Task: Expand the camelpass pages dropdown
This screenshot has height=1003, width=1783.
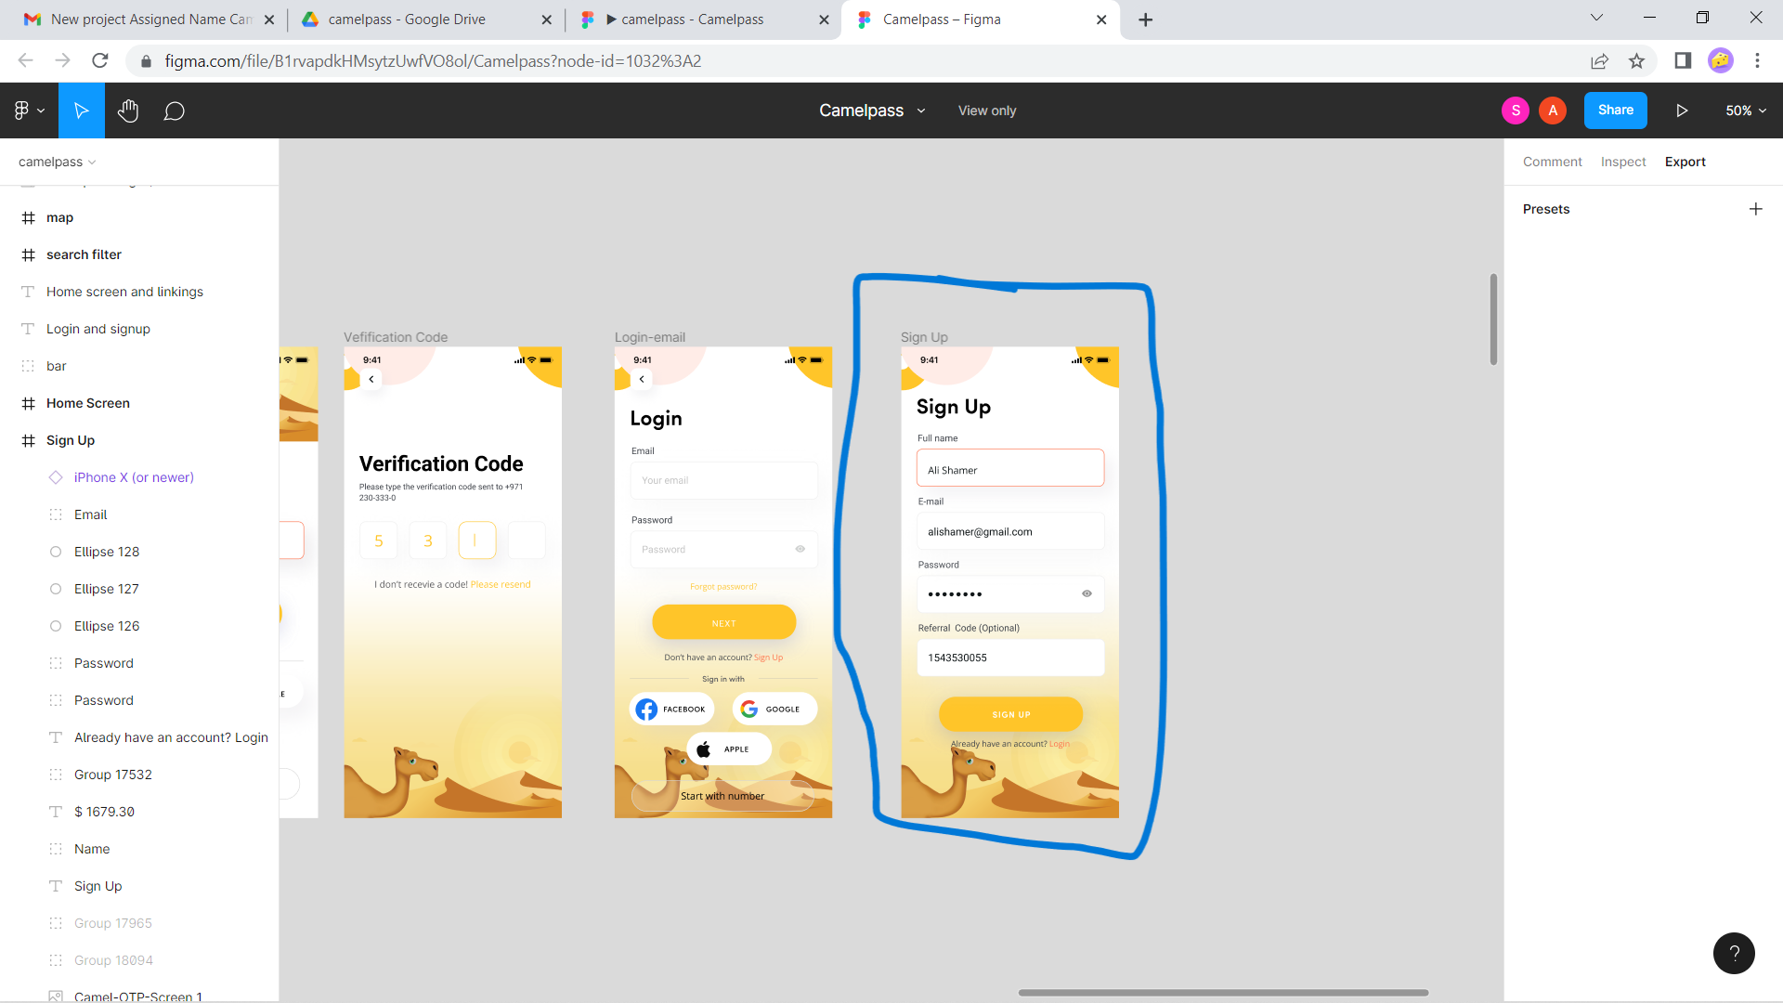Action: (58, 162)
